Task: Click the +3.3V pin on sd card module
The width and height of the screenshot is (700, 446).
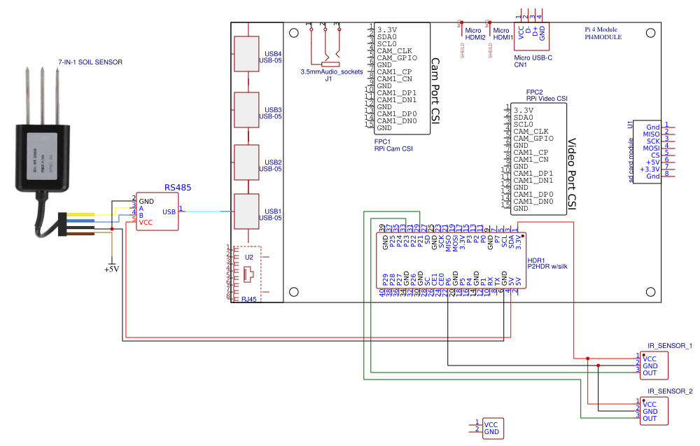Action: pyautogui.click(x=650, y=169)
